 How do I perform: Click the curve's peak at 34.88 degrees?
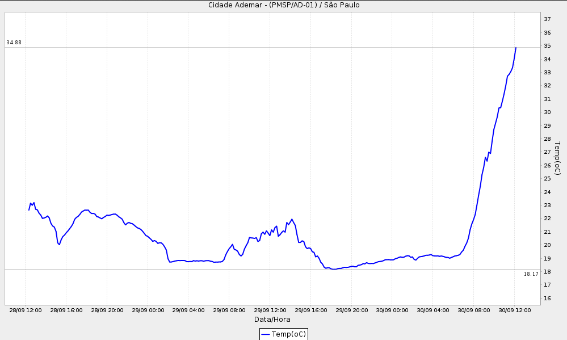click(x=516, y=48)
